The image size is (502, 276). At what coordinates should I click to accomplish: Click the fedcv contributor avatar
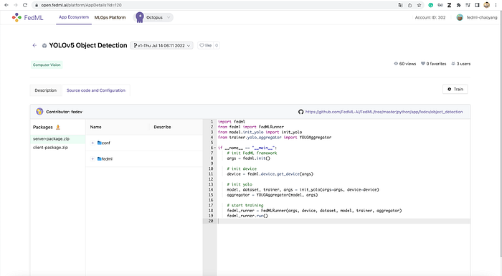[x=39, y=111]
